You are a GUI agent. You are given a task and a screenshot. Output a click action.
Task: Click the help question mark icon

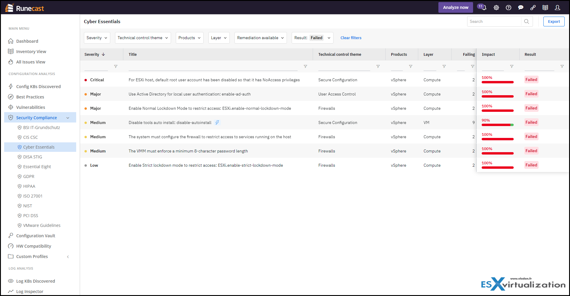click(x=508, y=8)
